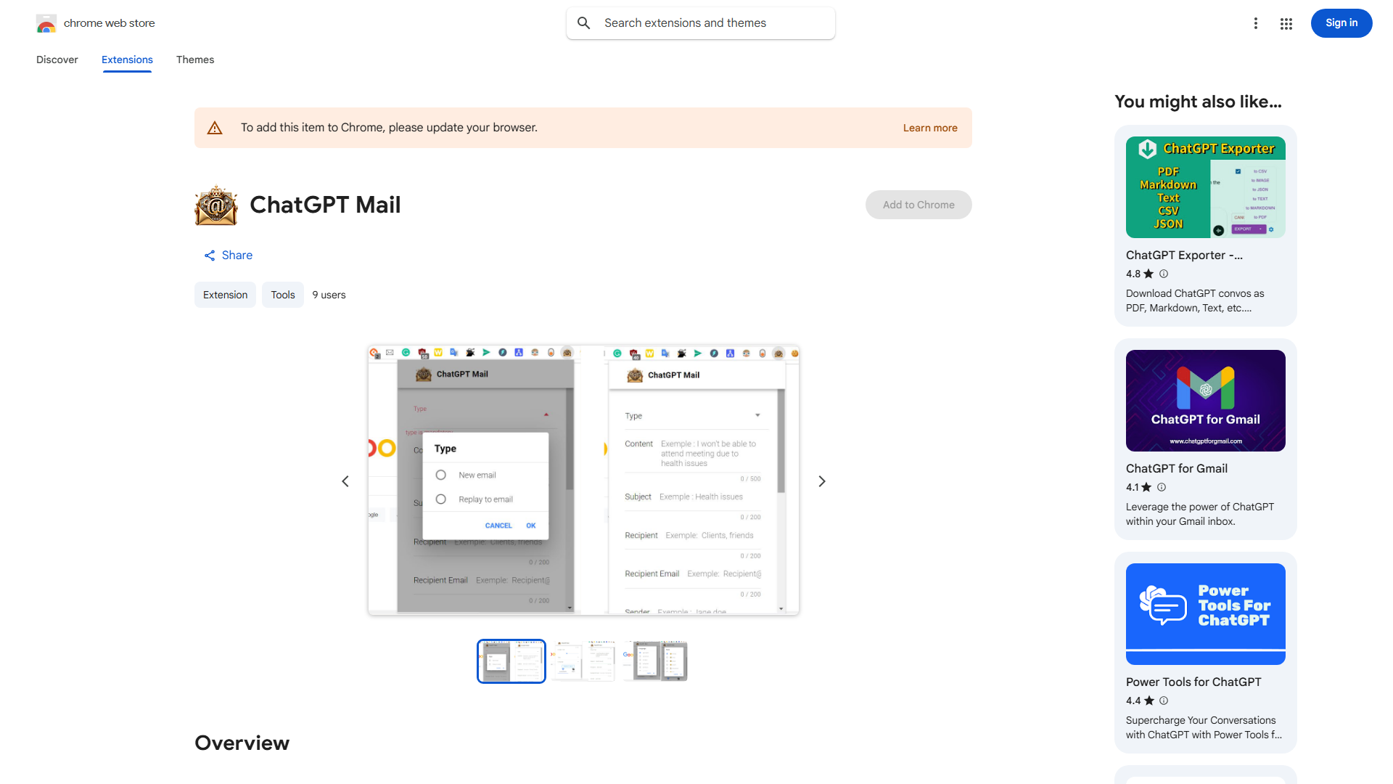Click the warning triangle in the update banner
Viewport: 1393px width, 784px height.
215,127
